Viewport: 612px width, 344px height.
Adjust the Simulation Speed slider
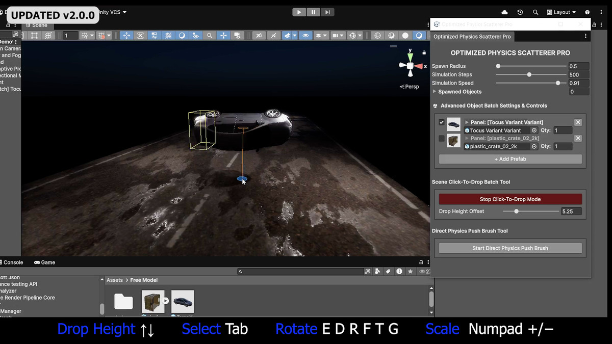coord(531,83)
